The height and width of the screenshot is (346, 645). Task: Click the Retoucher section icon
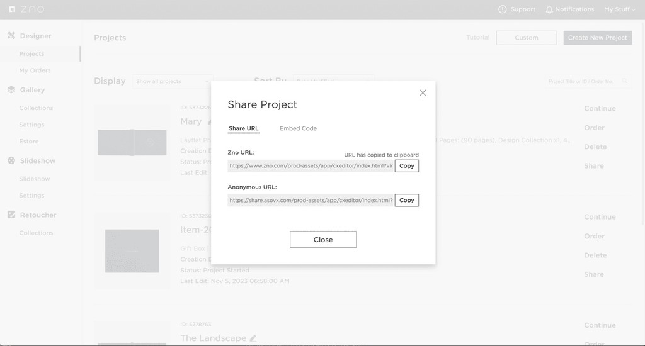pos(11,215)
